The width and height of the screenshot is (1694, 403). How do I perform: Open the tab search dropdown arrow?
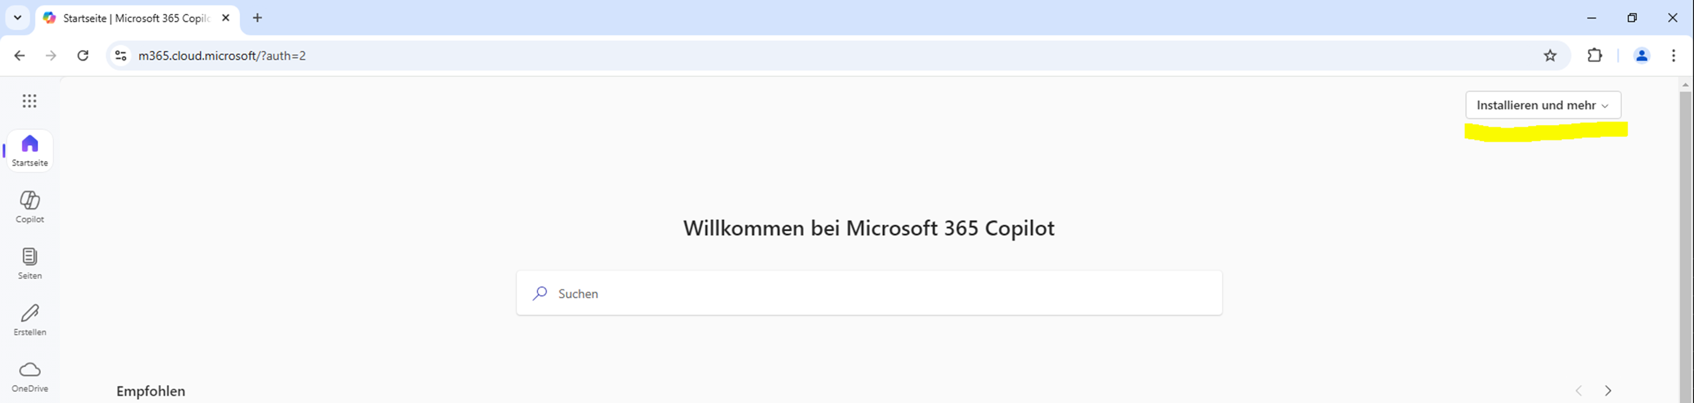click(18, 18)
